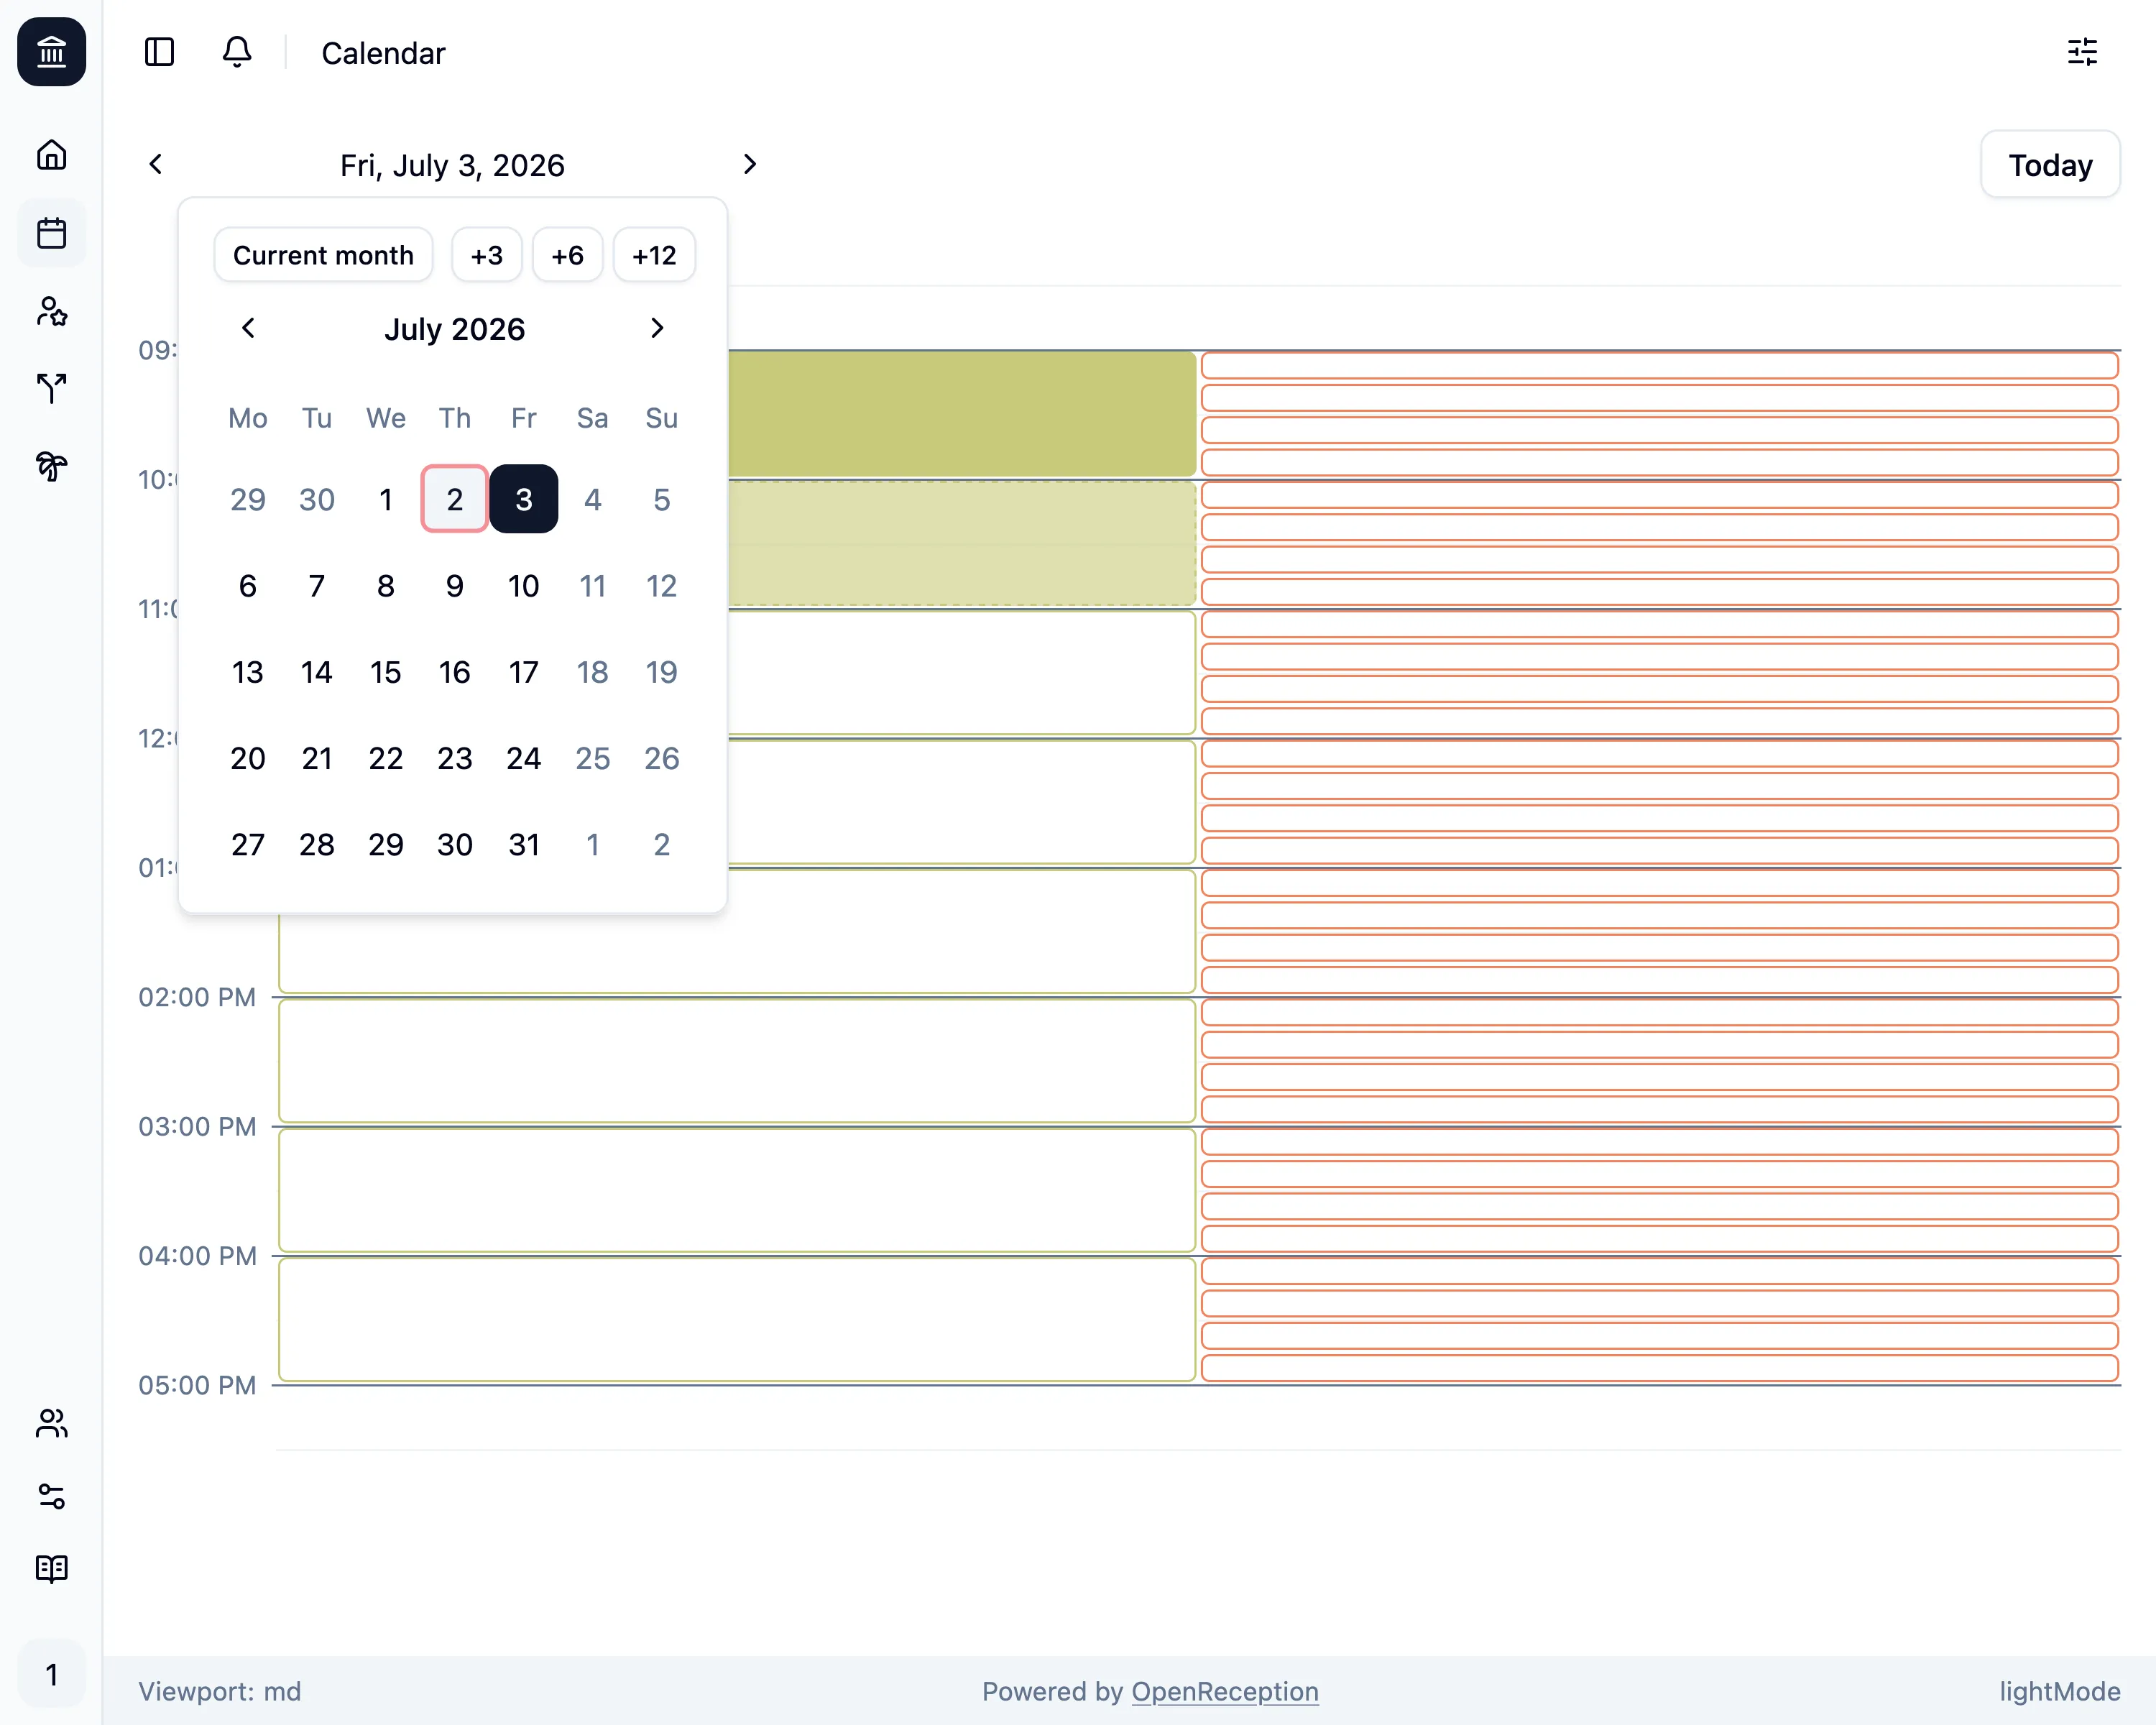Show previous month in date picker

248,328
